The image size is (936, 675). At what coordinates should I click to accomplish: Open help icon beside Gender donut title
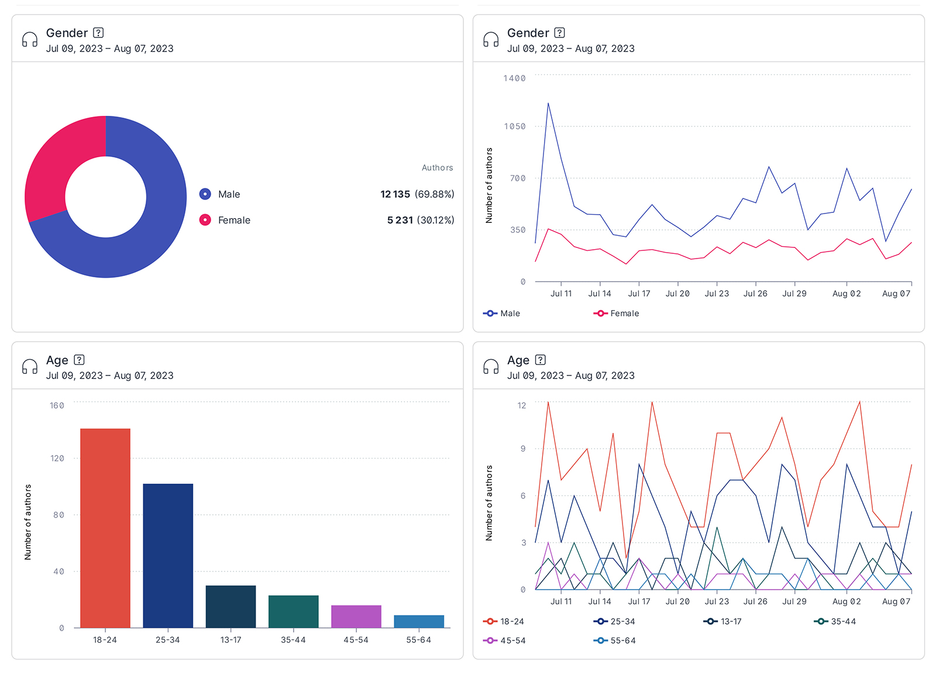pos(98,33)
